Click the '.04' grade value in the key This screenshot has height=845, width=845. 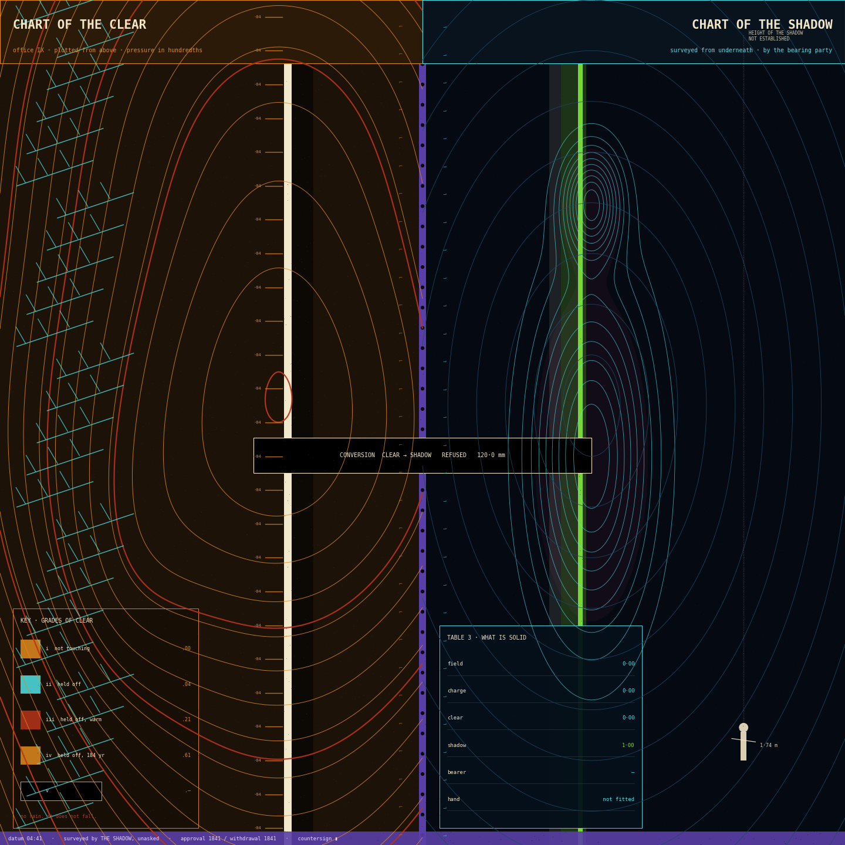[x=186, y=684]
